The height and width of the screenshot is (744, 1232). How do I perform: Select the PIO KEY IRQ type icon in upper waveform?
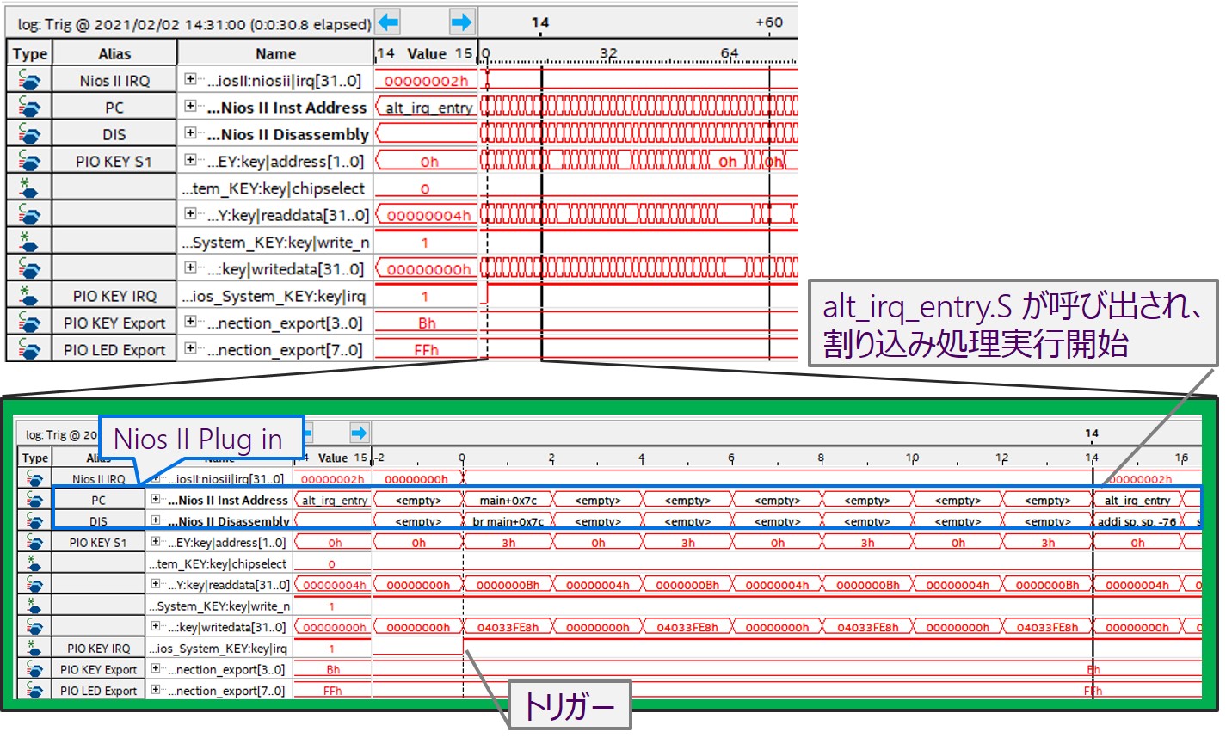[28, 296]
